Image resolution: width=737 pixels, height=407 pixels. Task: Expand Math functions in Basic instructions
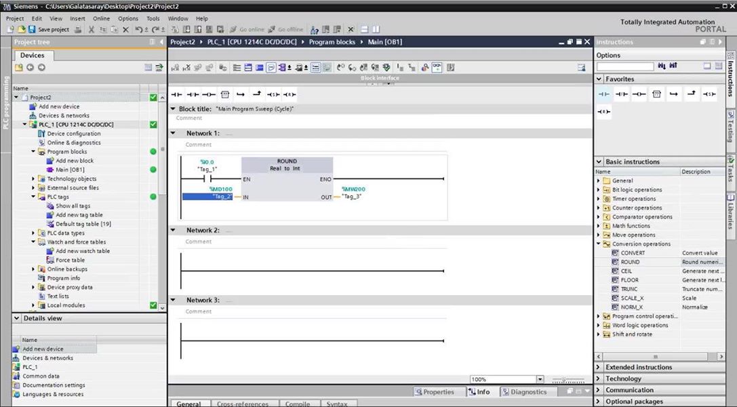click(599, 226)
